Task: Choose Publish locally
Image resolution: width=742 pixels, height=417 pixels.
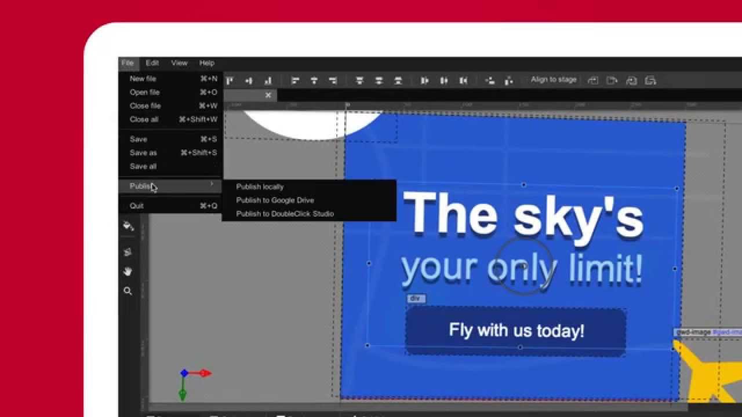Action: (x=309, y=186)
